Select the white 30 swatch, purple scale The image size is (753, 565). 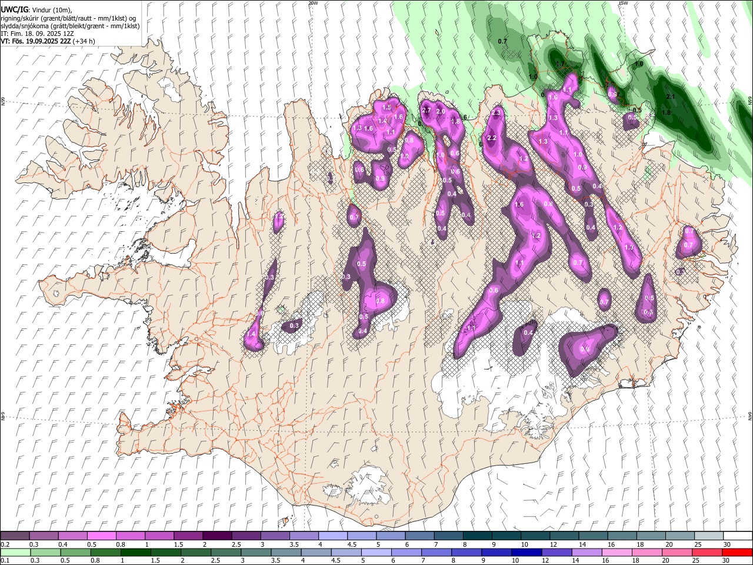(738, 536)
